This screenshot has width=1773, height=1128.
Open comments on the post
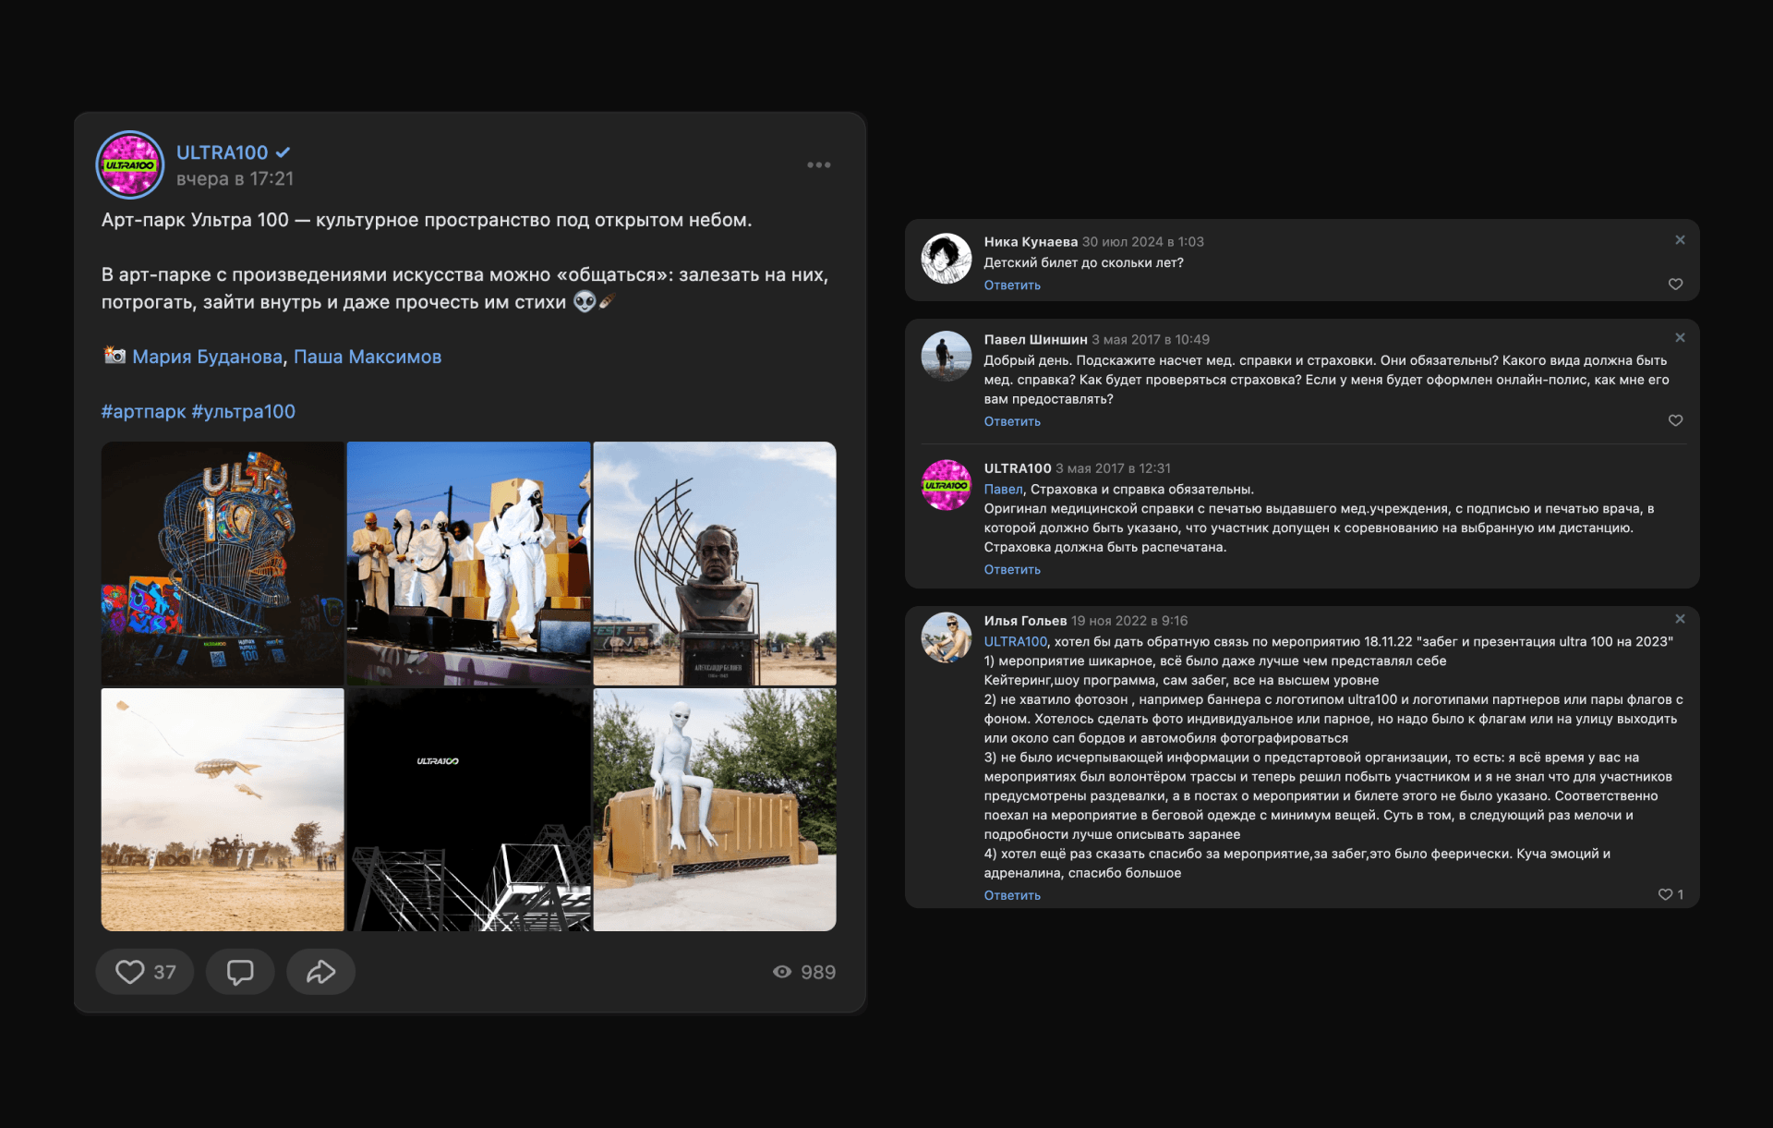(x=240, y=972)
